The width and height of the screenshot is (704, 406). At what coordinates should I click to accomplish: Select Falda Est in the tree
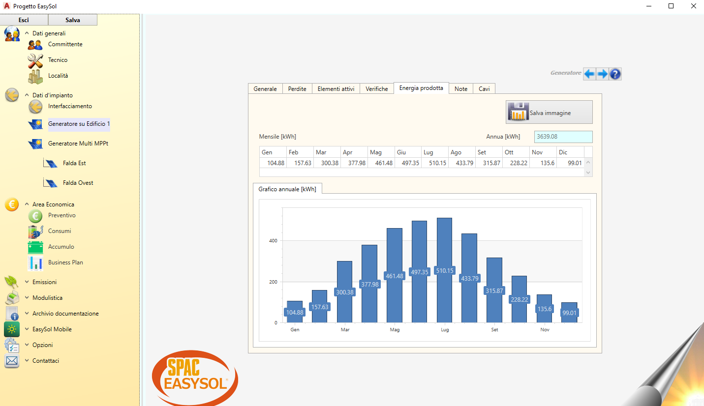[x=74, y=163]
